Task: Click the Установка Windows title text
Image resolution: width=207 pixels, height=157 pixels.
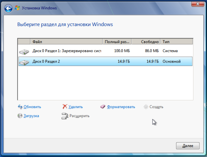Action: click(39, 8)
